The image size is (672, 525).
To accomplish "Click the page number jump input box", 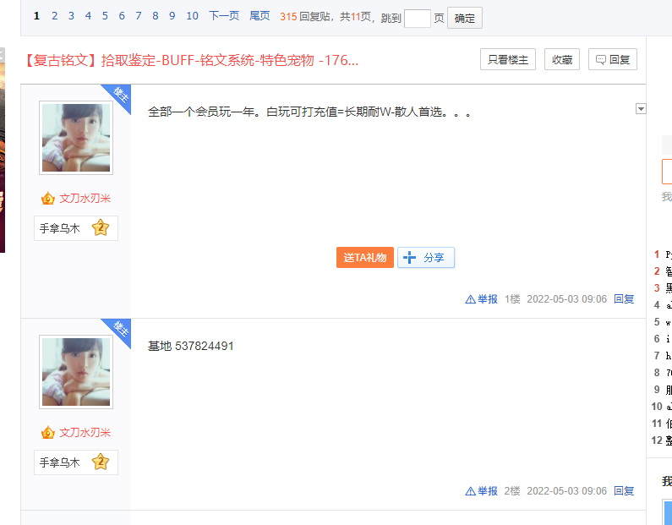I will point(418,18).
